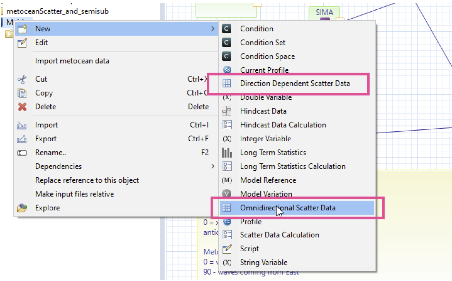Select metoceanScatter_and_semisub tree item

point(57,11)
